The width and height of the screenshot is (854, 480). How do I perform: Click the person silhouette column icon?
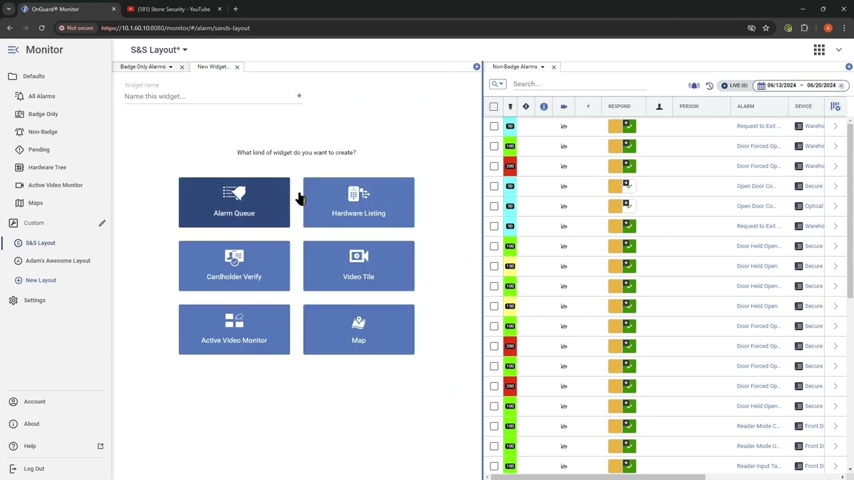(659, 107)
